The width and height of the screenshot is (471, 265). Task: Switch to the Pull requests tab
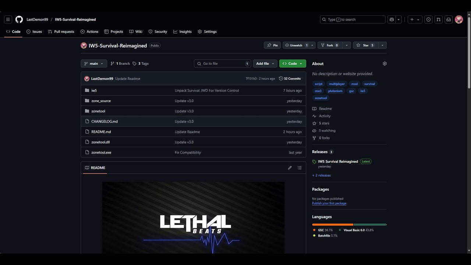pos(61,32)
